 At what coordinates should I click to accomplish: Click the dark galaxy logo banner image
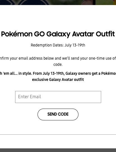click(25, 3)
